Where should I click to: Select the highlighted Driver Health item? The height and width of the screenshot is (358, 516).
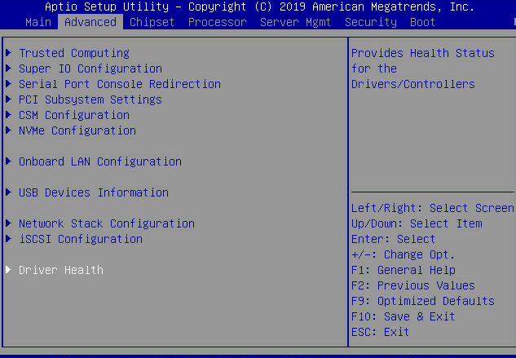(x=60, y=270)
